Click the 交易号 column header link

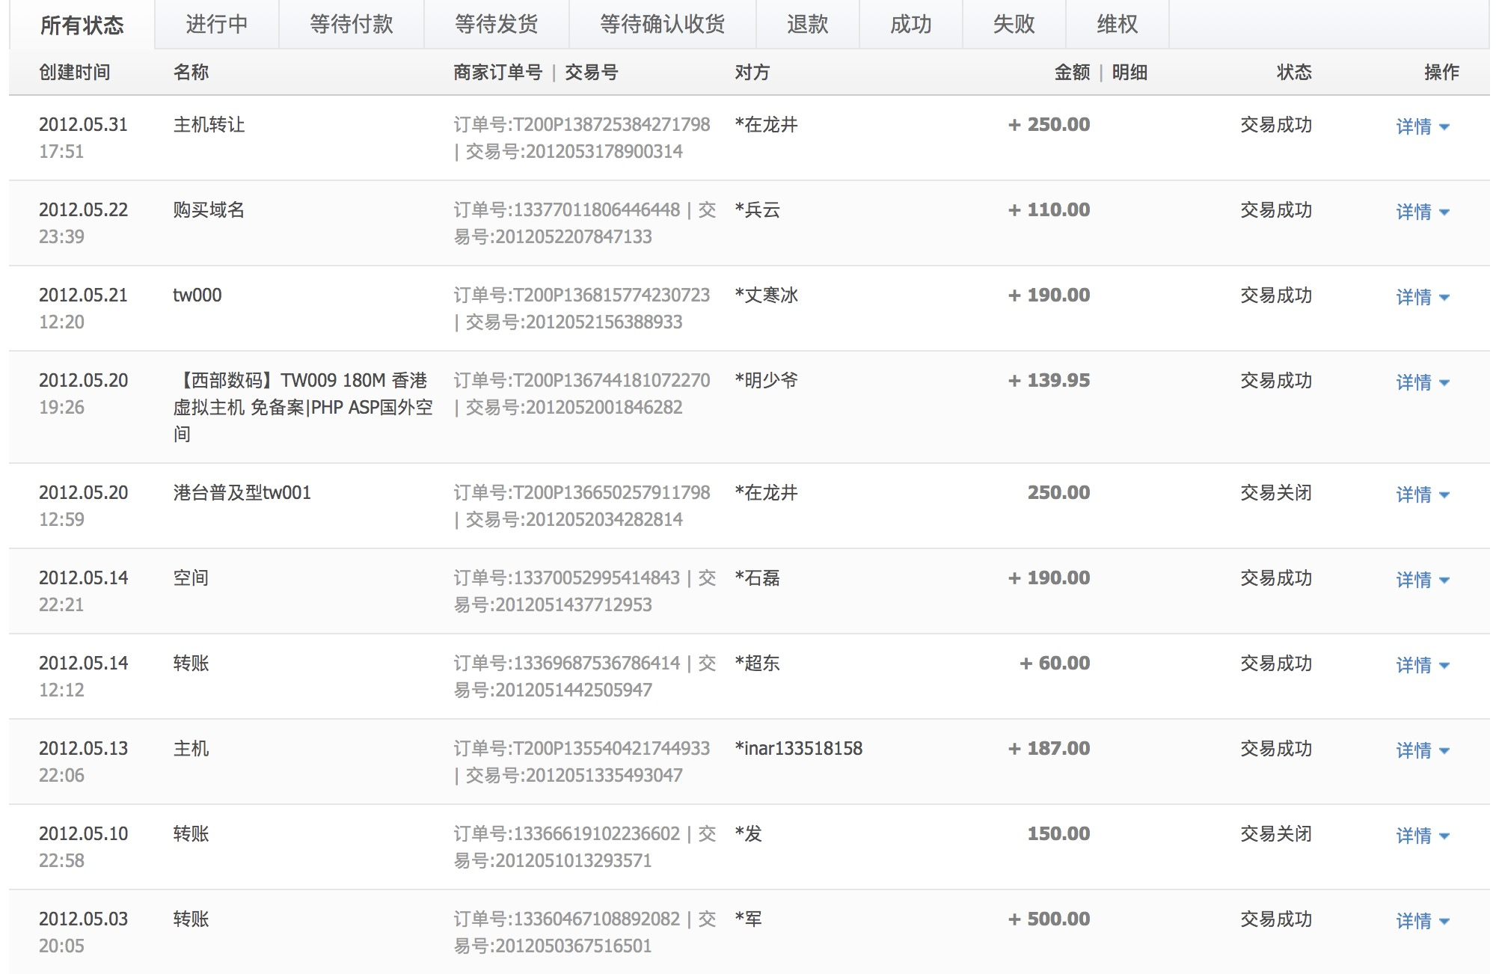click(x=591, y=73)
